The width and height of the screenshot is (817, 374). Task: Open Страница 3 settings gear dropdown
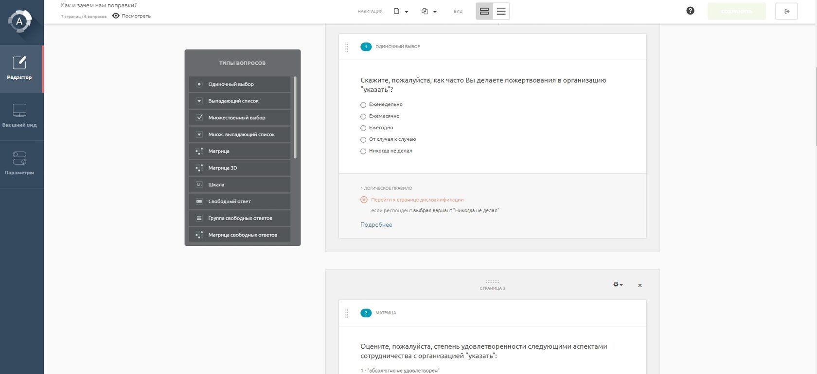pos(618,285)
